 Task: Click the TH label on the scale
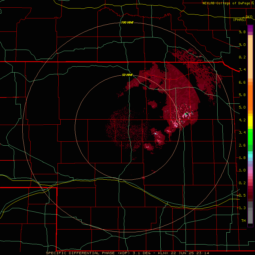(243, 221)
